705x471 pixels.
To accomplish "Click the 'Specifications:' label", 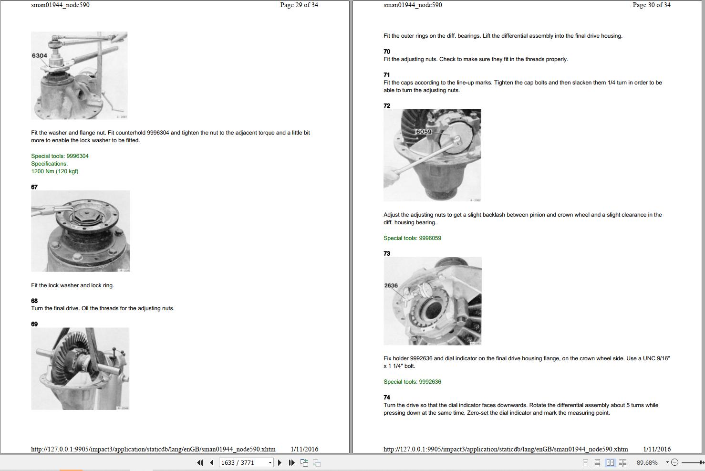I will pyautogui.click(x=50, y=164).
